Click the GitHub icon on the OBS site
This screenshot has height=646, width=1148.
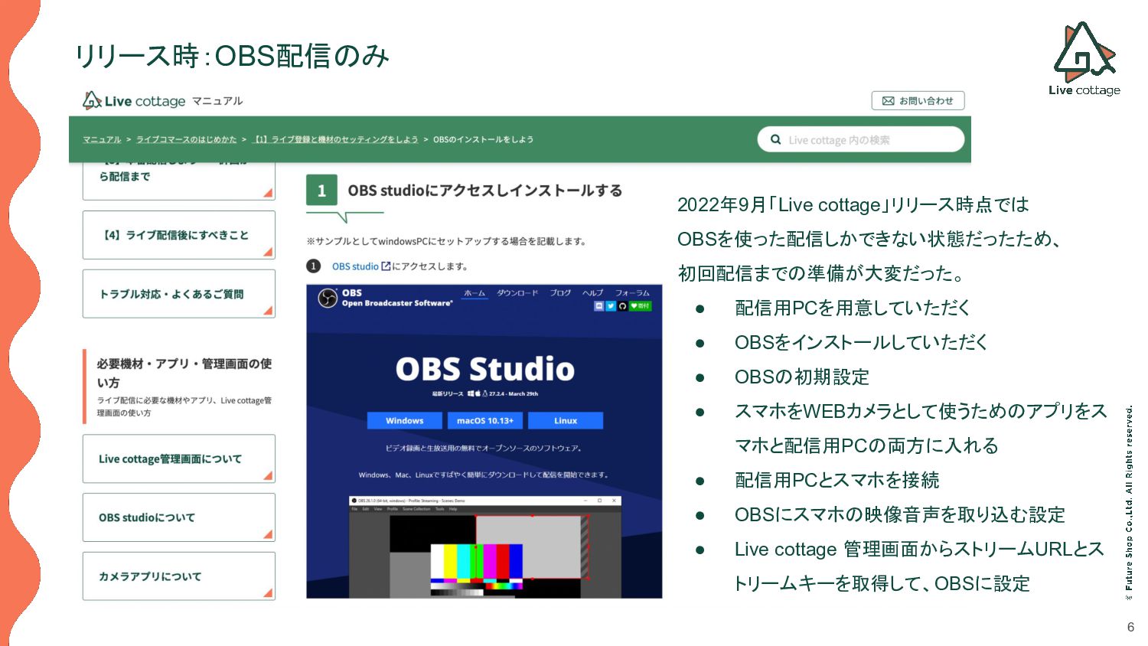pyautogui.click(x=622, y=306)
